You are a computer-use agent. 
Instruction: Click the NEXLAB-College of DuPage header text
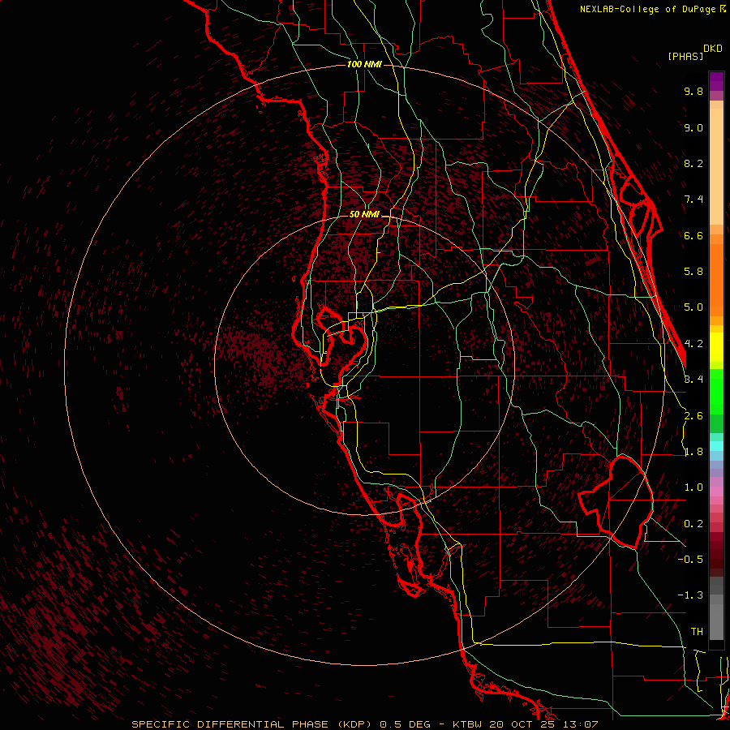pos(653,9)
